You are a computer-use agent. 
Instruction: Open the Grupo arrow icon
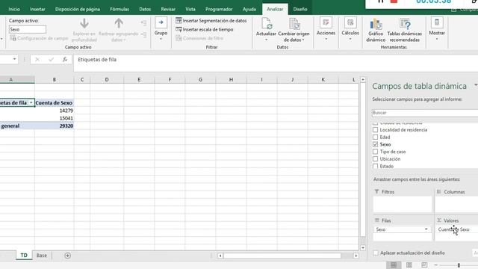click(161, 22)
